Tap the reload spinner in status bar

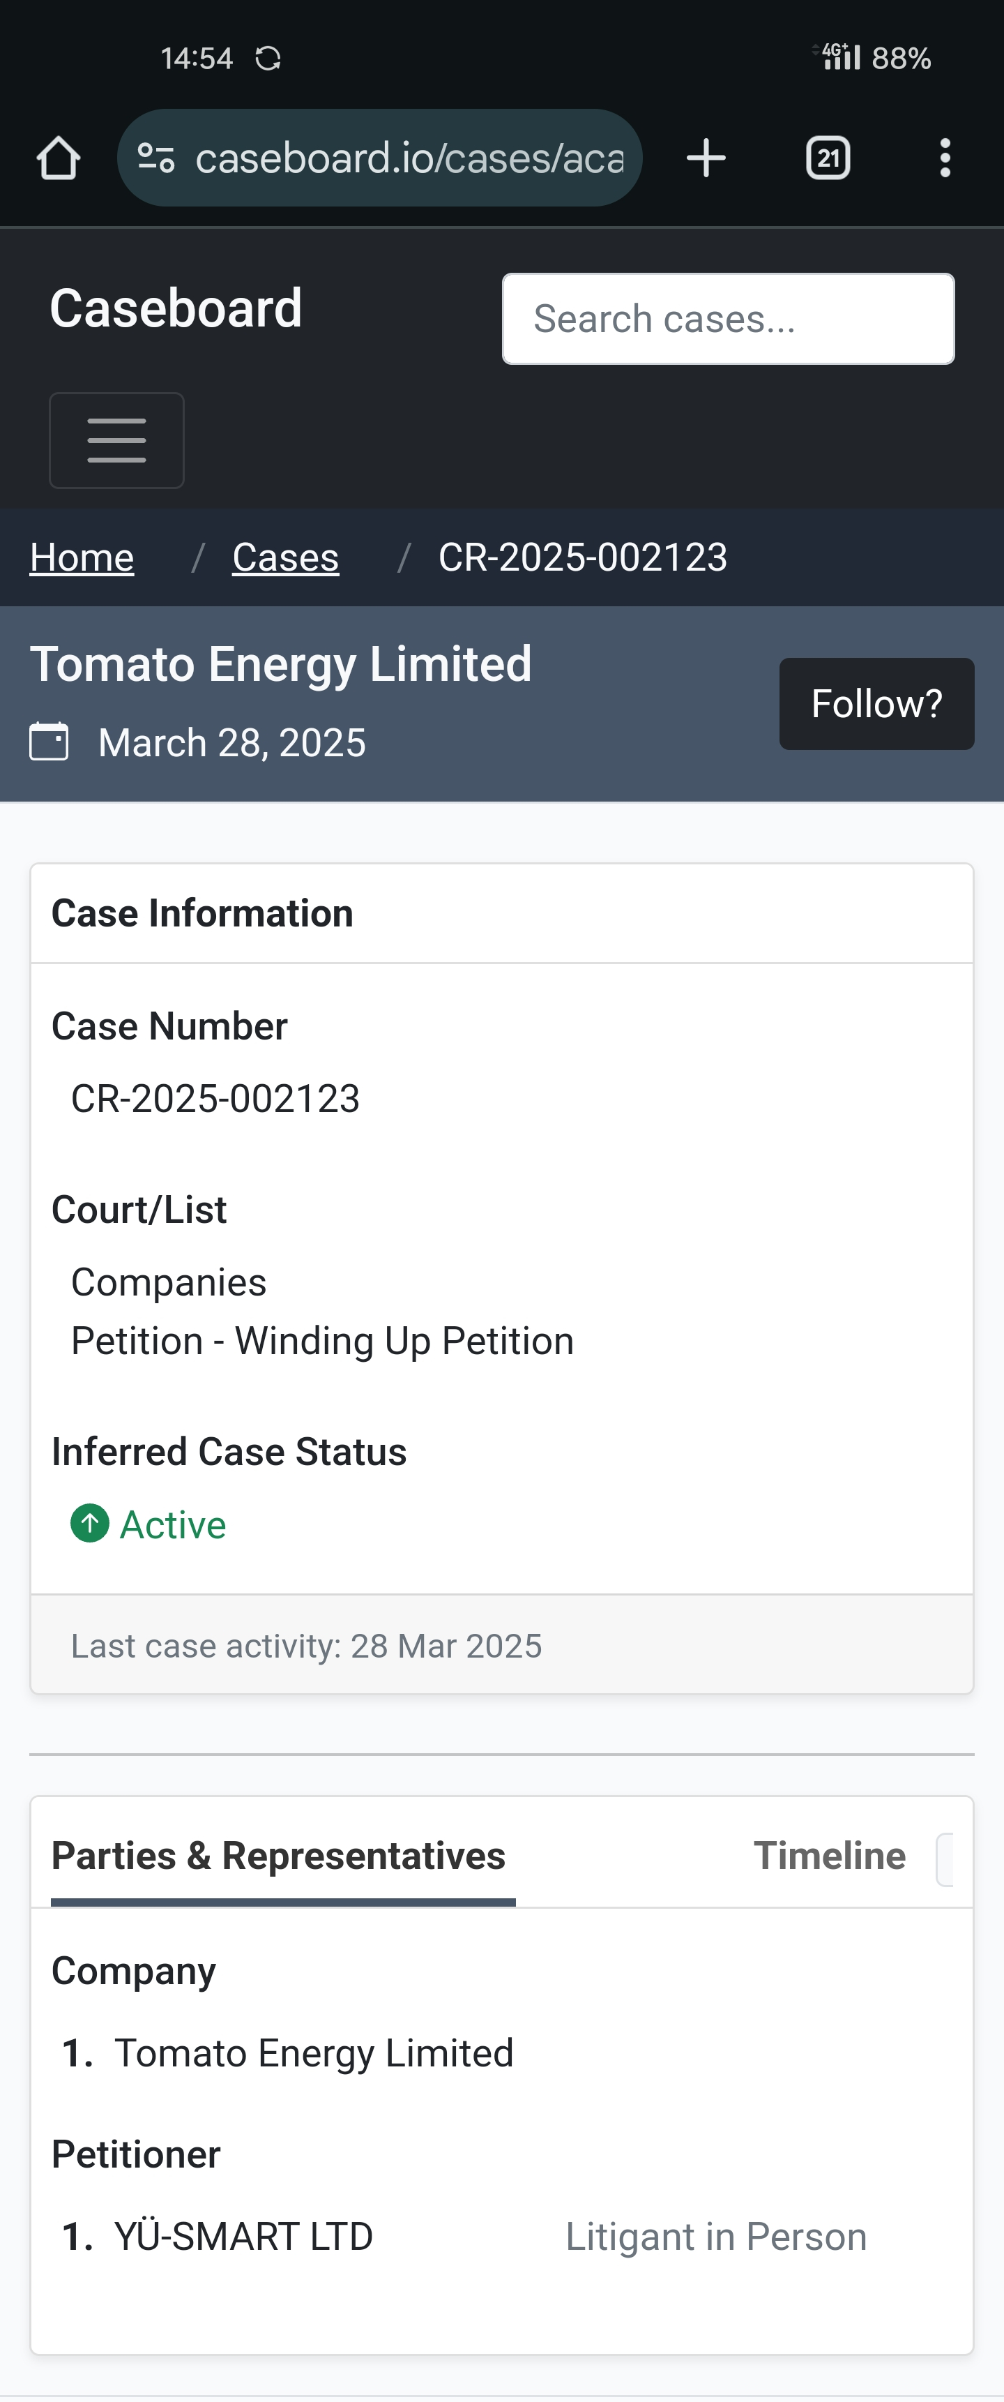(268, 59)
